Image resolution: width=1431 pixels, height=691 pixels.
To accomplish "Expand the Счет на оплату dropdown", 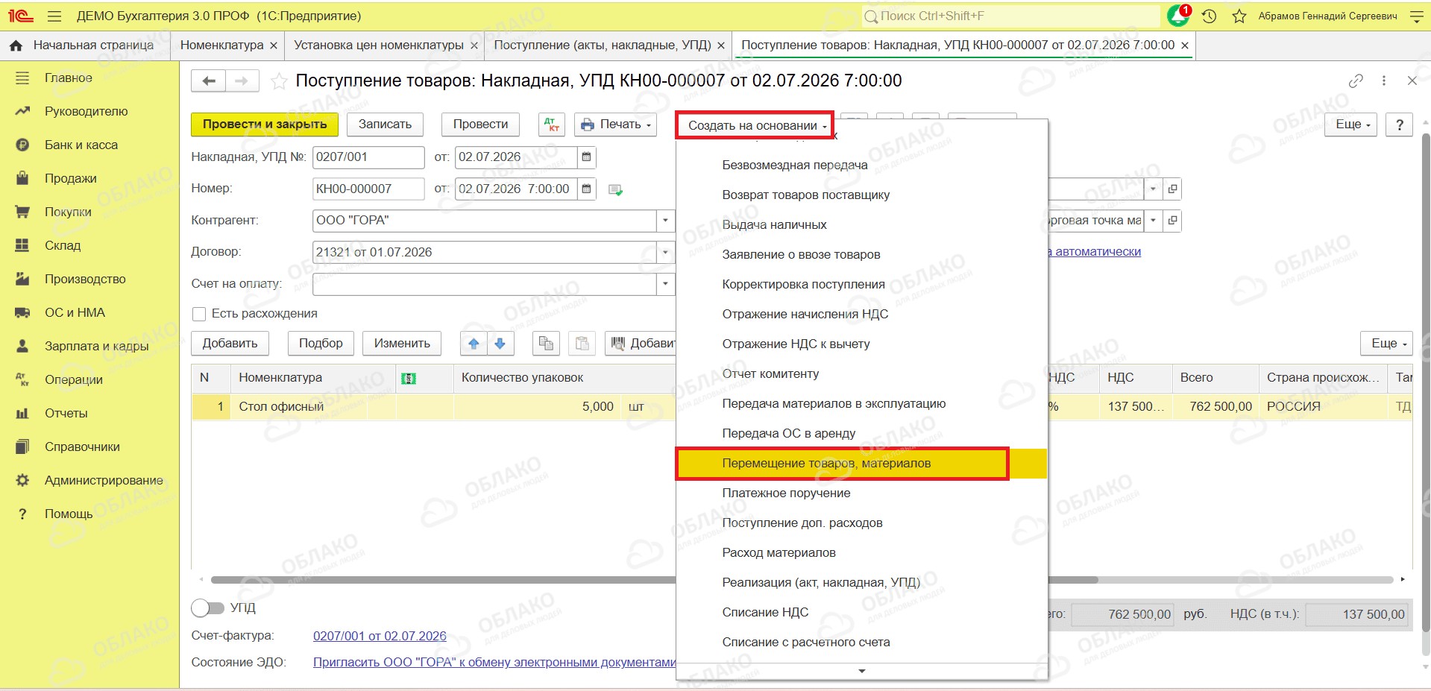I will click(x=666, y=284).
